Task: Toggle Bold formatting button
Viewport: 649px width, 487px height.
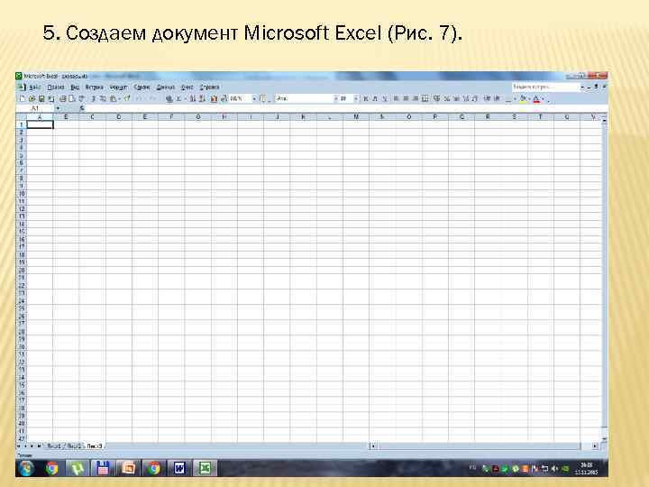Action: pos(365,98)
